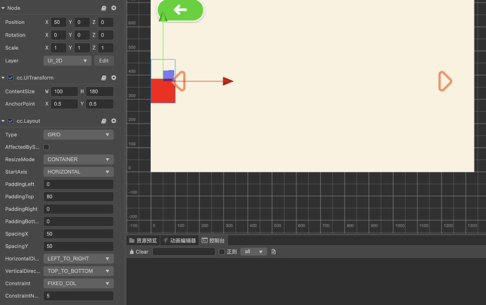Open the Type GRID dropdown
486x305 pixels.
78,134
